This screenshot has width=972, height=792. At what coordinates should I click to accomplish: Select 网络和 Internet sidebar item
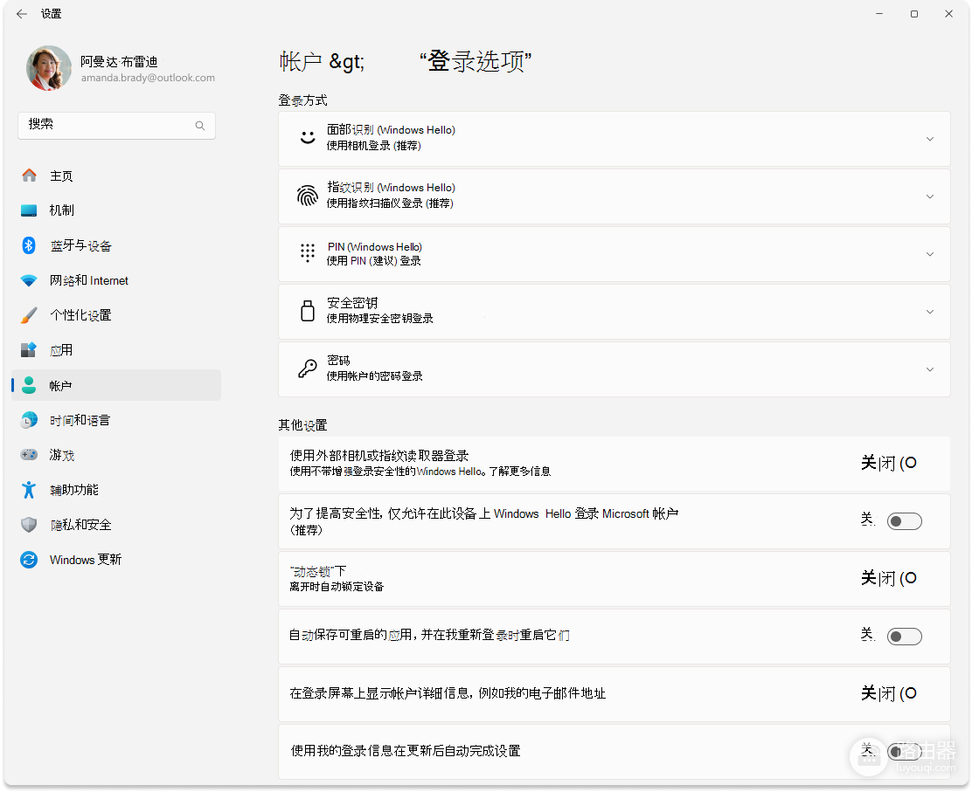[116, 280]
